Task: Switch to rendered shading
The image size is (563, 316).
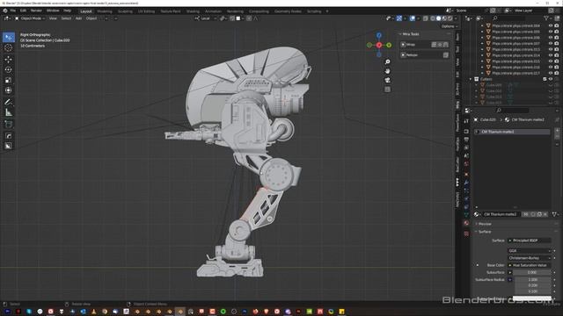Action: pos(450,18)
